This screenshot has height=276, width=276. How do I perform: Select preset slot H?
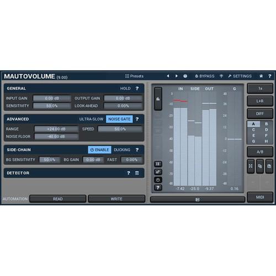point(266,141)
